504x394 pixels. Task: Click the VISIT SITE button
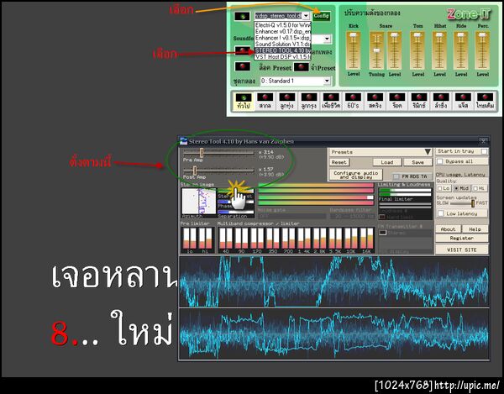[462, 250]
